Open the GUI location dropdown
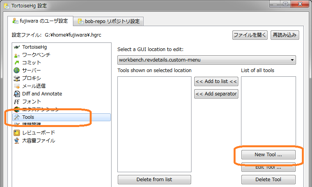The image size is (312, 187). click(x=207, y=60)
